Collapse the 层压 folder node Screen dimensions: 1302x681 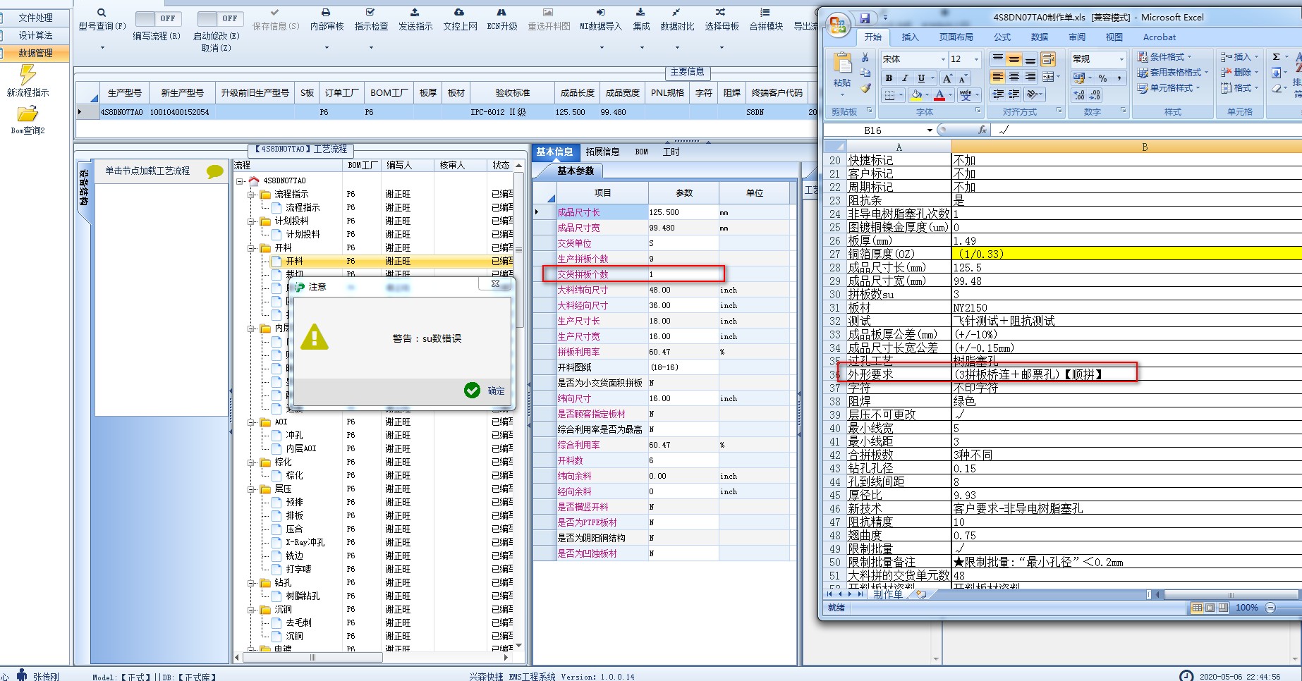tap(251, 489)
